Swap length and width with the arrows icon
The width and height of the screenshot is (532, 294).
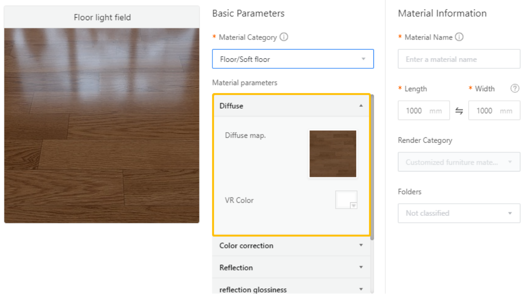pyautogui.click(x=459, y=111)
